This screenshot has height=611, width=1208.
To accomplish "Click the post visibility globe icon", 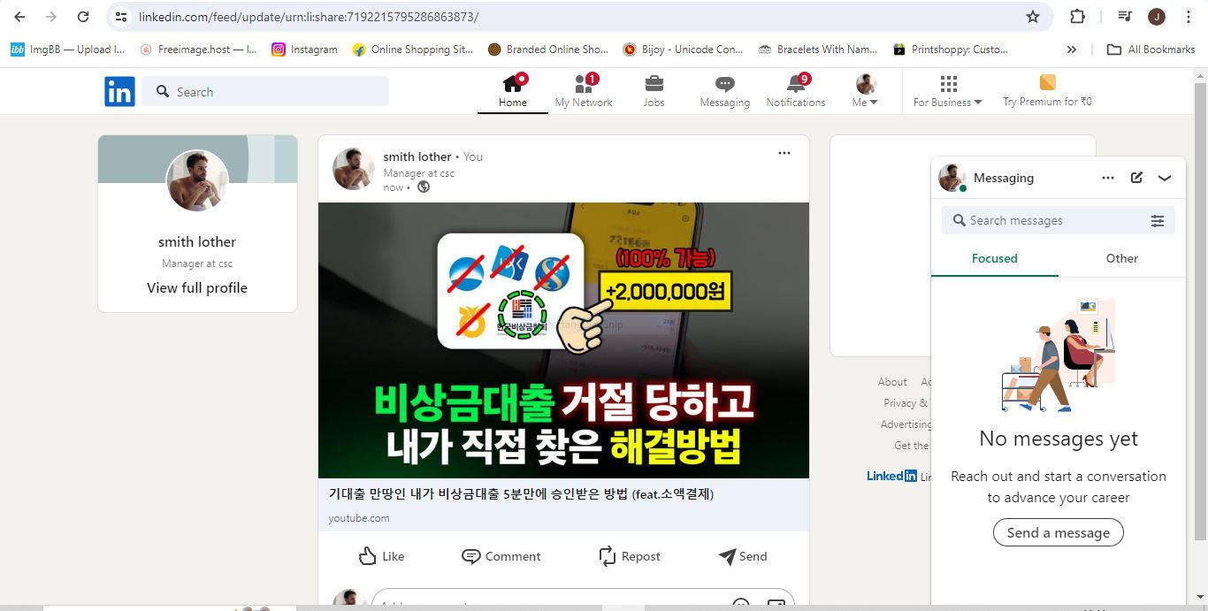I will pyautogui.click(x=424, y=187).
